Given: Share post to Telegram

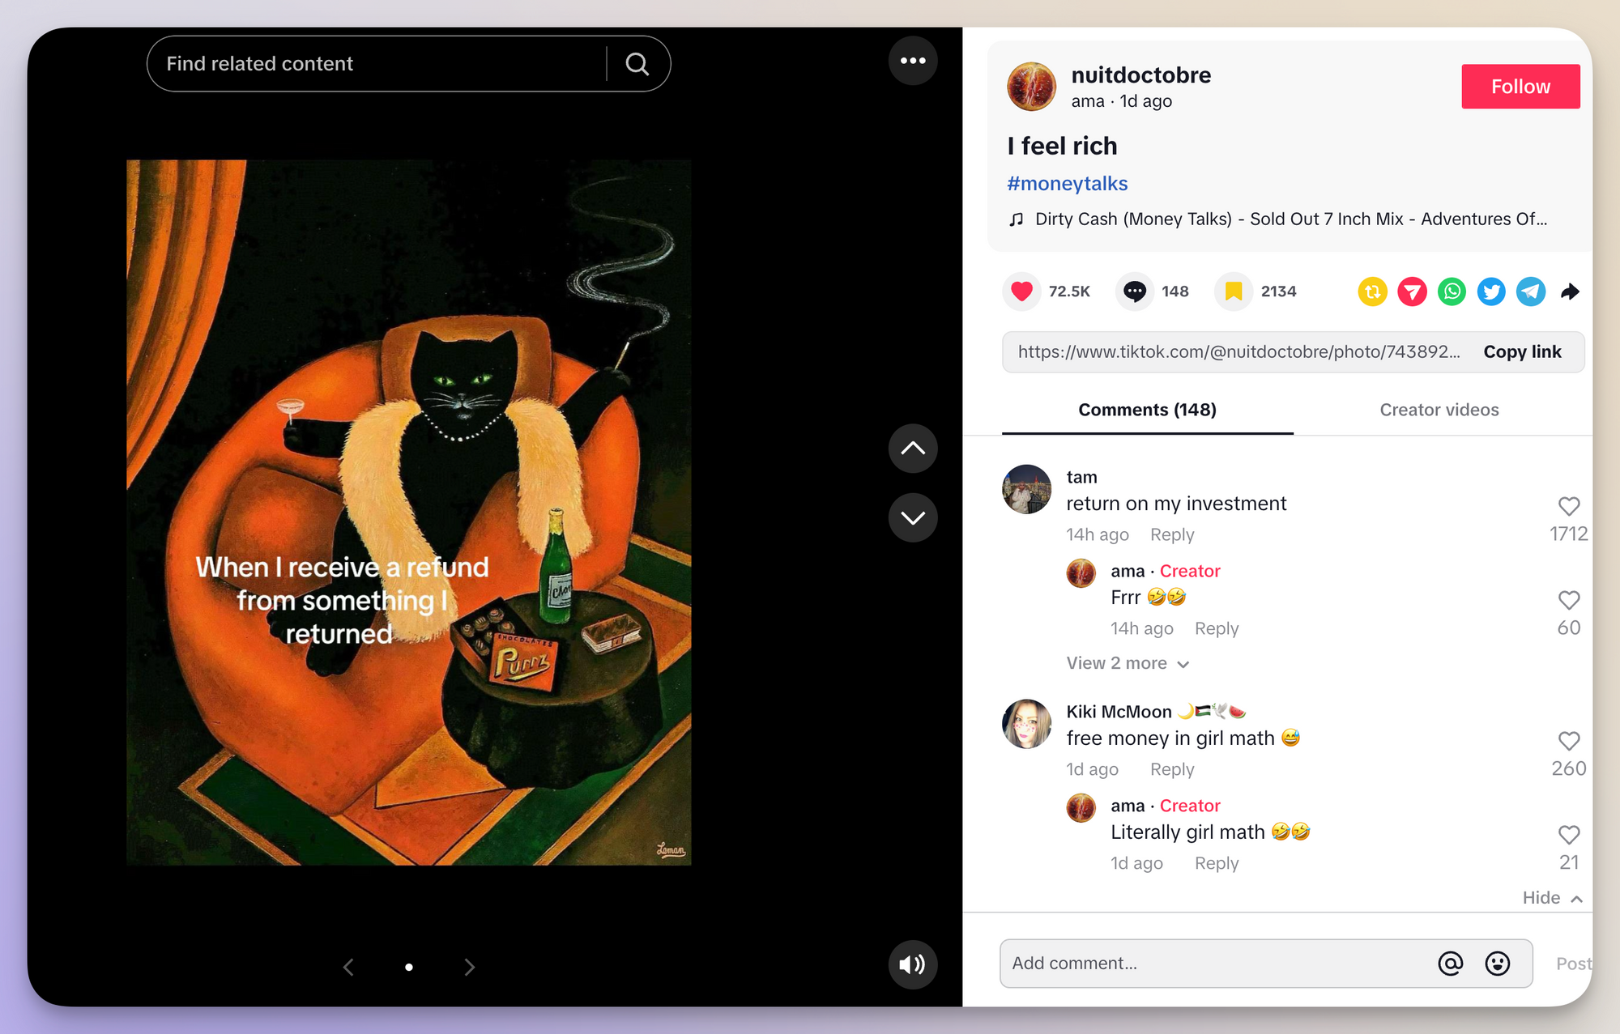Looking at the screenshot, I should pos(1531,291).
